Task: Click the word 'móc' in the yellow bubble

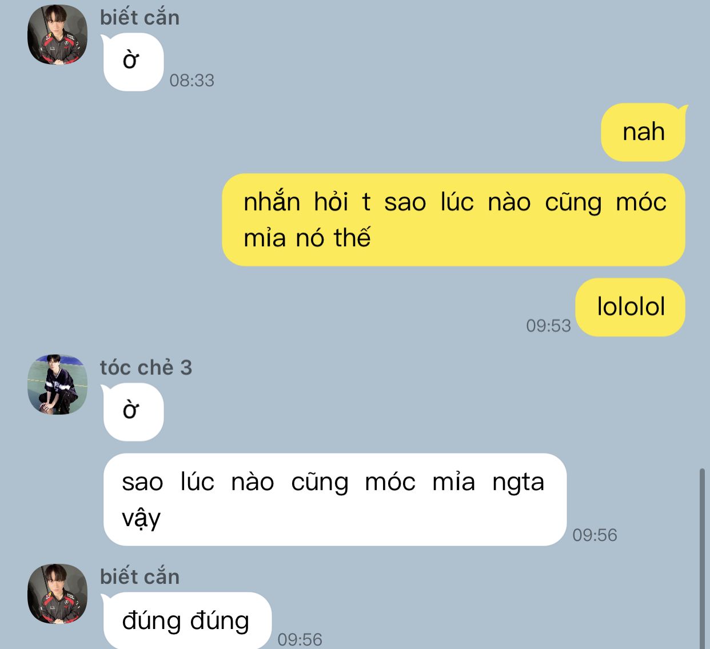Action: click(641, 202)
